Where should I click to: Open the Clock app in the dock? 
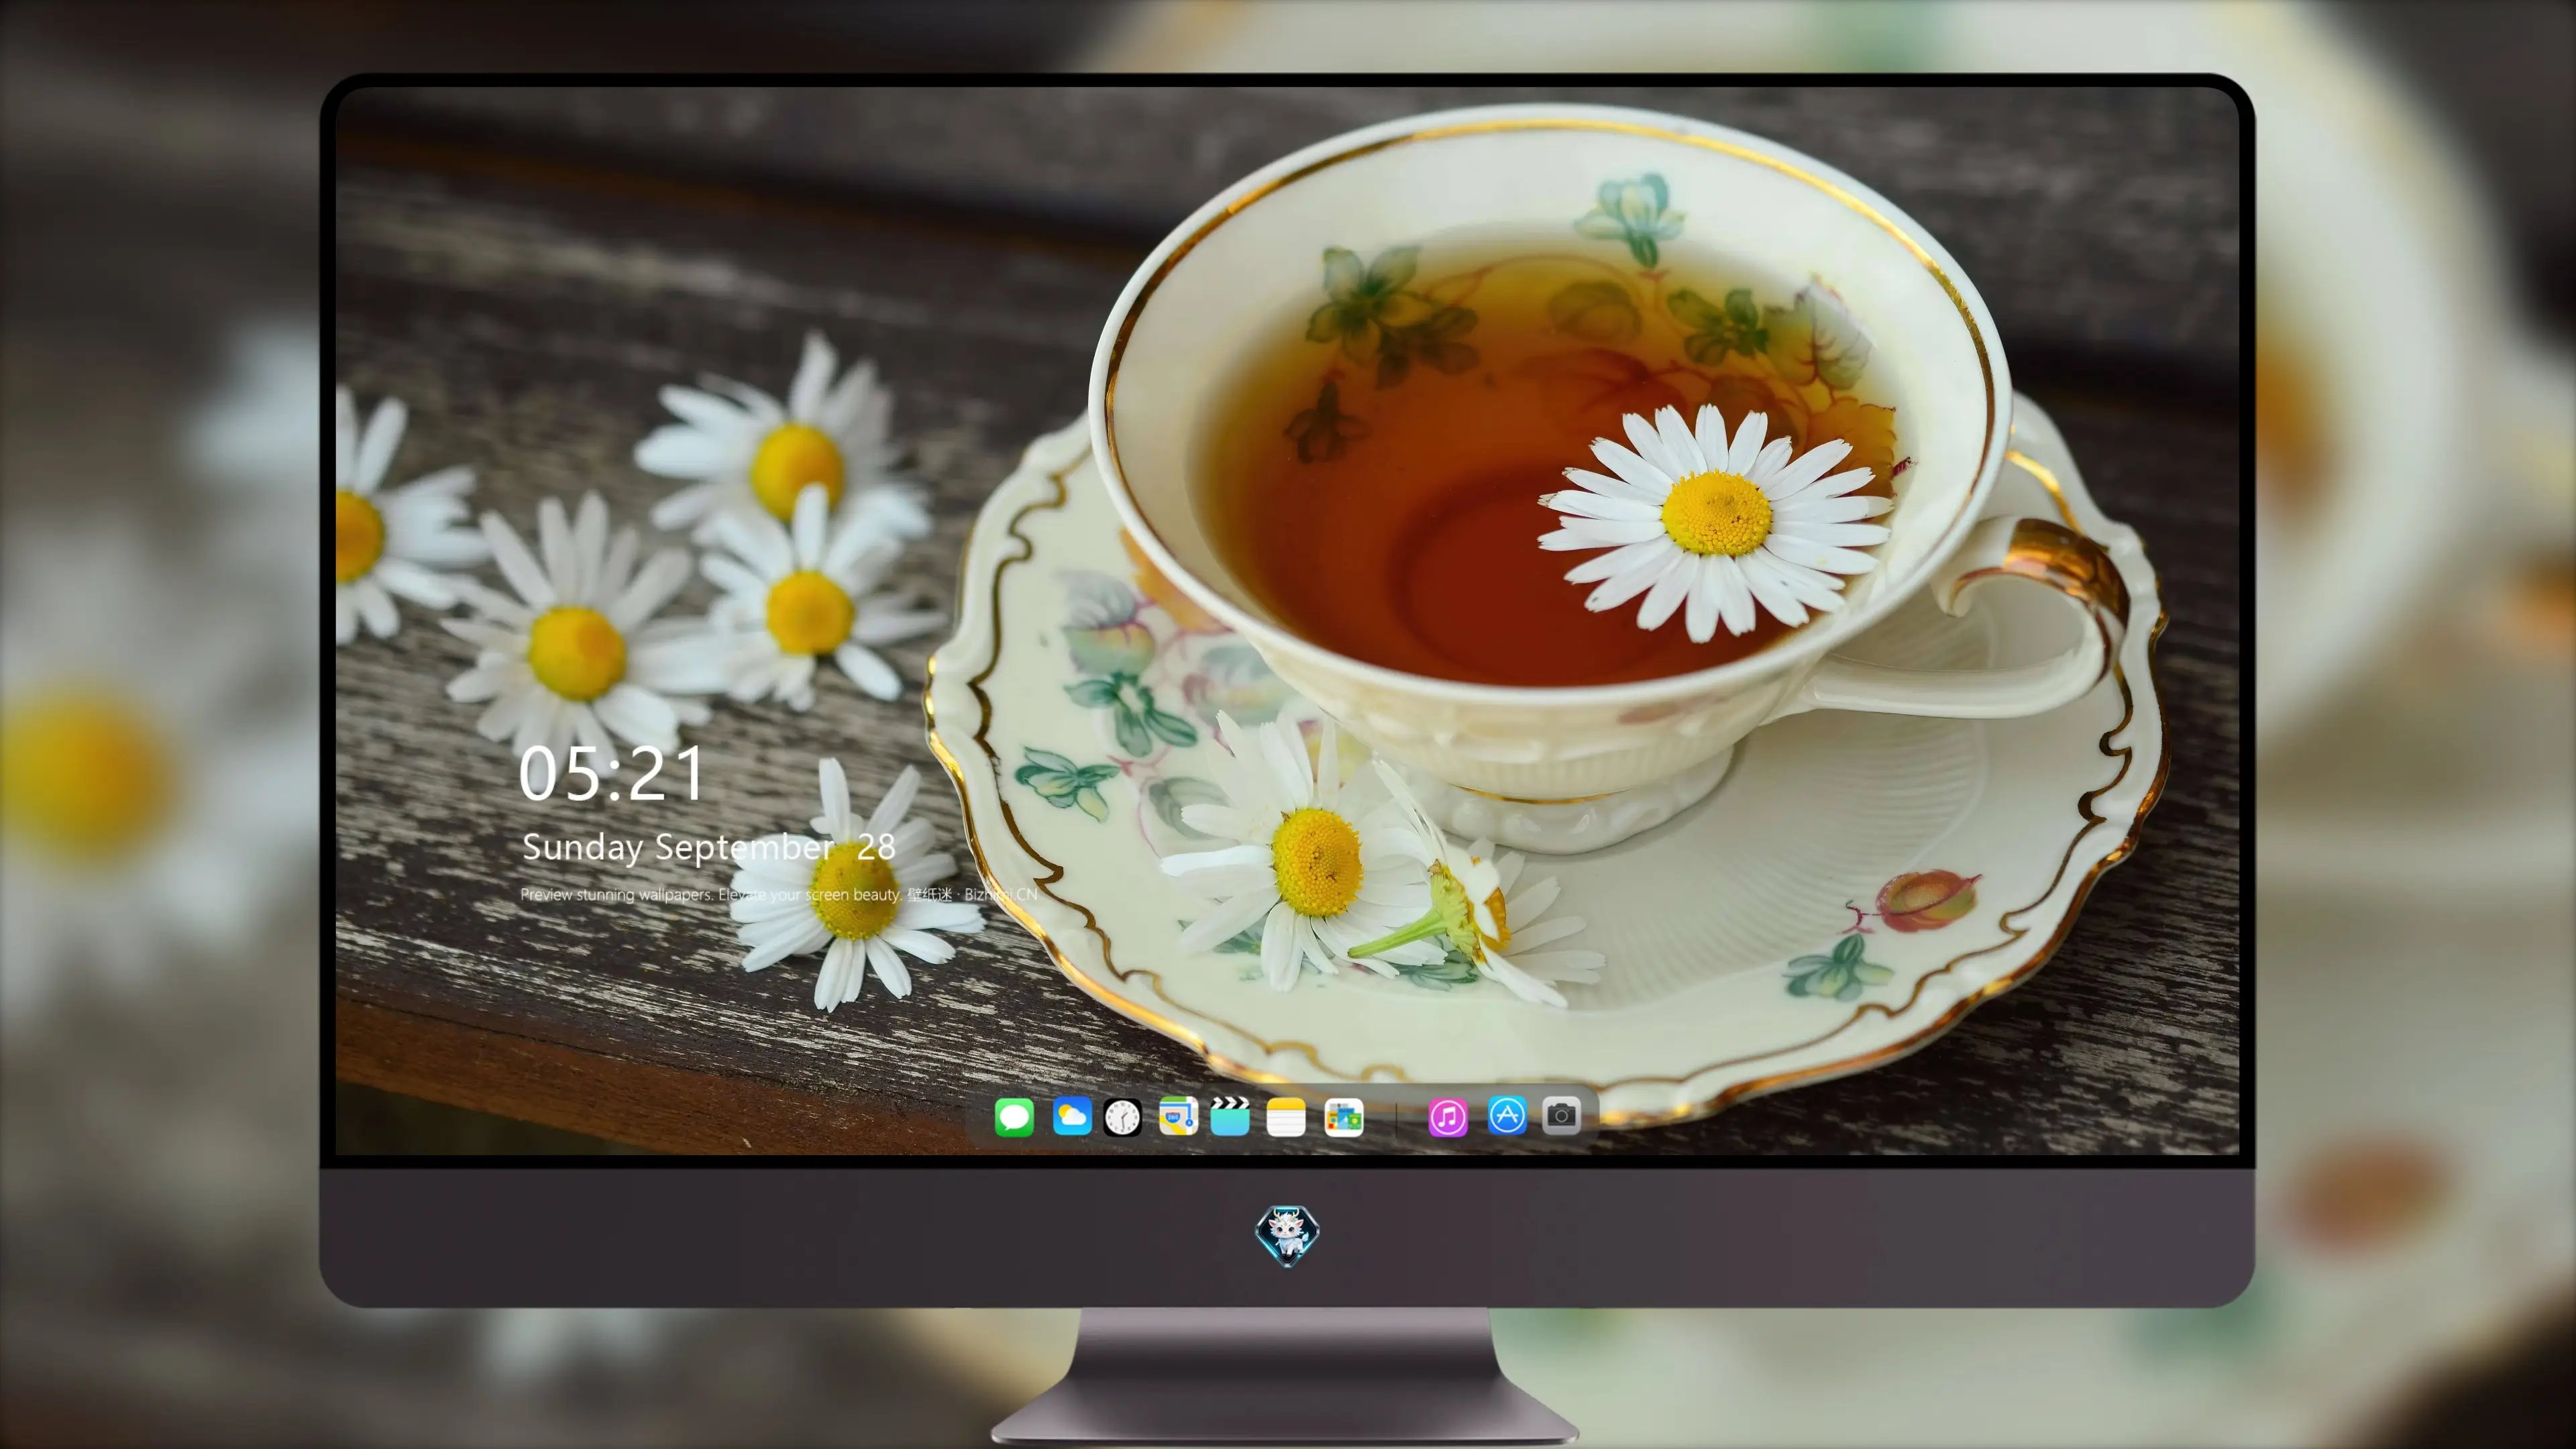(1122, 1117)
